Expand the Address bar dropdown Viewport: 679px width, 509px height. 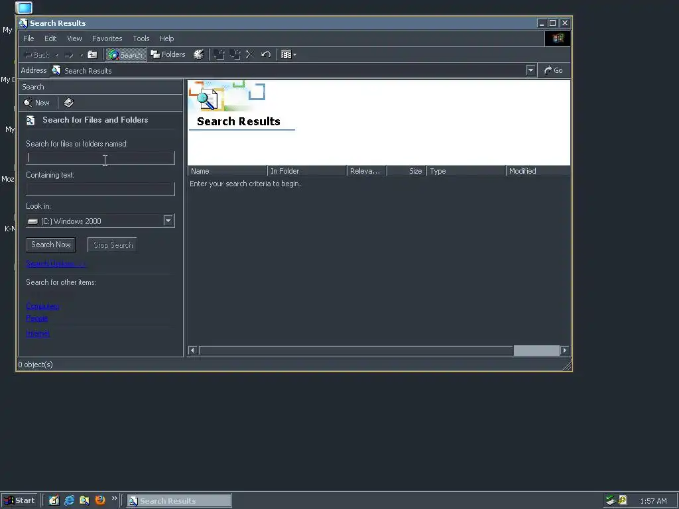click(x=531, y=70)
